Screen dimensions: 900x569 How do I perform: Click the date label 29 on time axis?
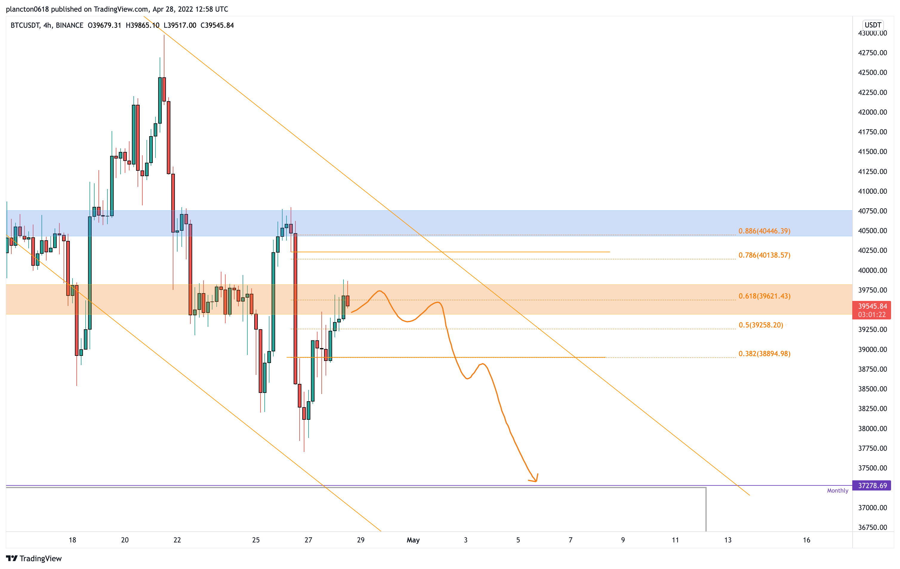pyautogui.click(x=361, y=540)
